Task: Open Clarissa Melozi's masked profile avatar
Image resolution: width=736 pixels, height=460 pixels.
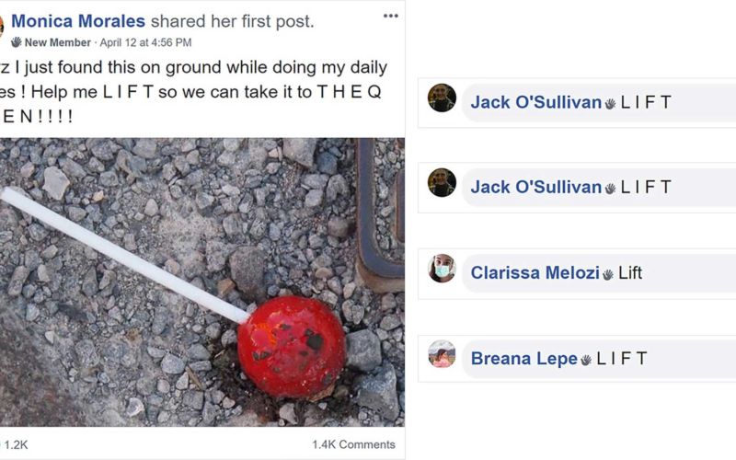Action: 442,269
